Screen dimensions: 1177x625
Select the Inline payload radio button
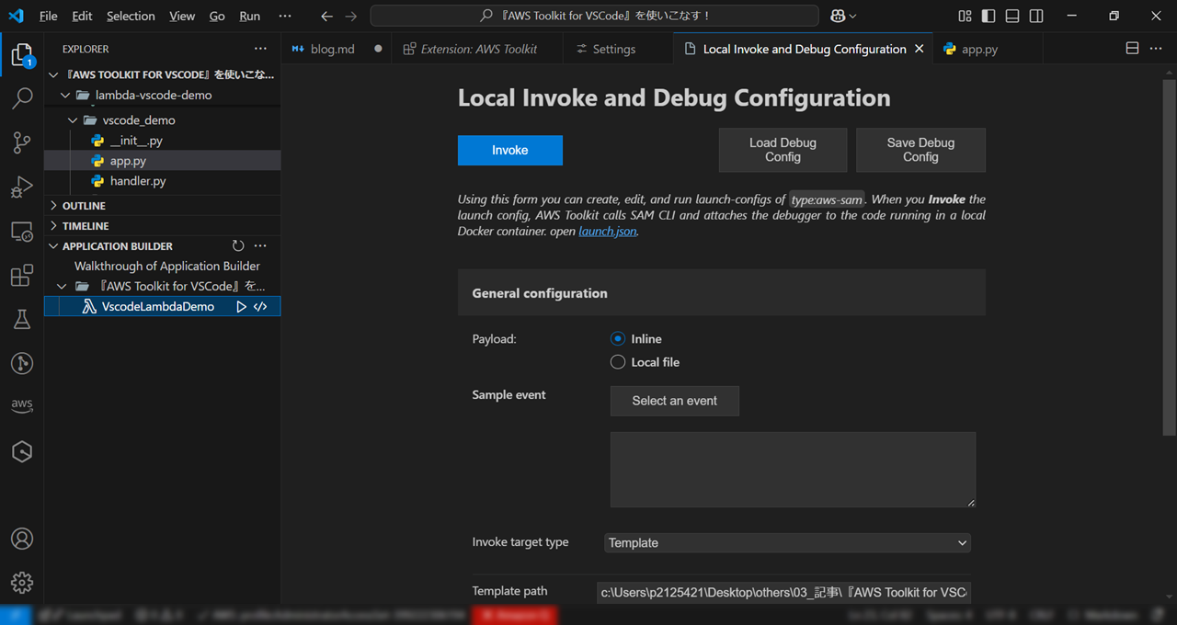617,338
